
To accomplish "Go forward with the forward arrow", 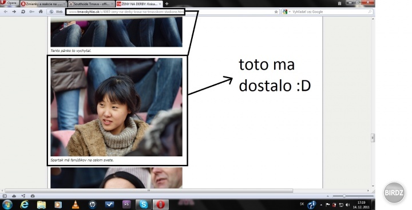I will tap(14, 12).
